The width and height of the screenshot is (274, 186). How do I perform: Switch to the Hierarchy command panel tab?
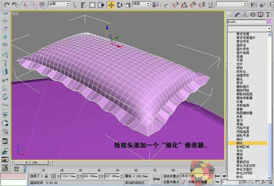[x=245, y=14]
